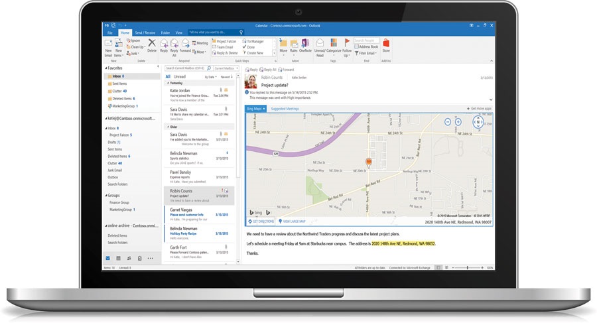Click the Meeting reply icon
This screenshot has height=323, width=597.
(x=200, y=43)
